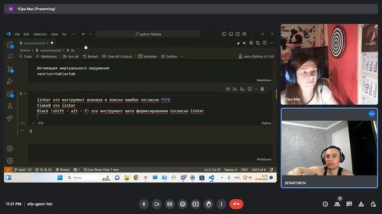Delete the active notebook cell
Viewport: 382px width, 214px height.
262,89
